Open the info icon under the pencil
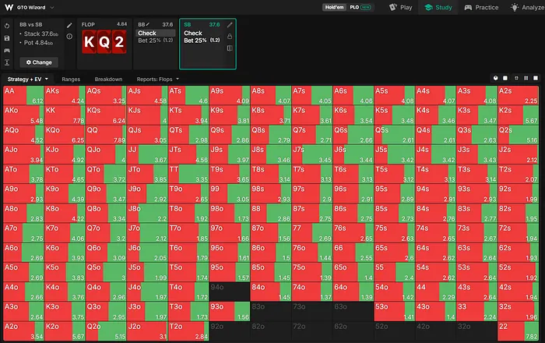The image size is (545, 343). 69,36
